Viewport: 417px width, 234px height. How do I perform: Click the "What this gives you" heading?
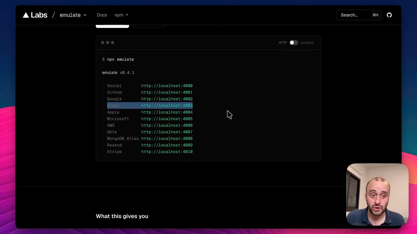(122, 216)
